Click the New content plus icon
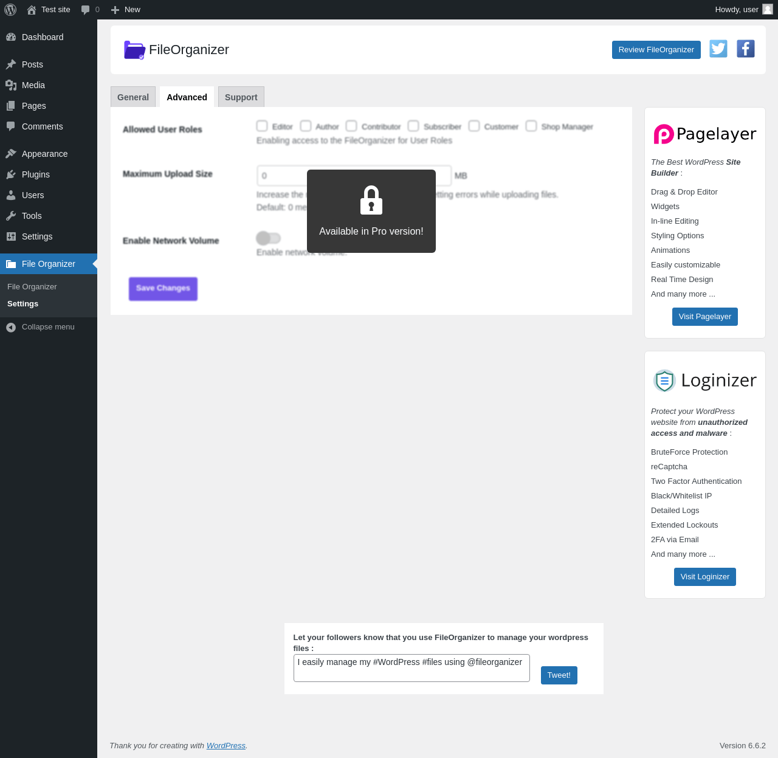The width and height of the screenshot is (778, 758). coord(115,10)
